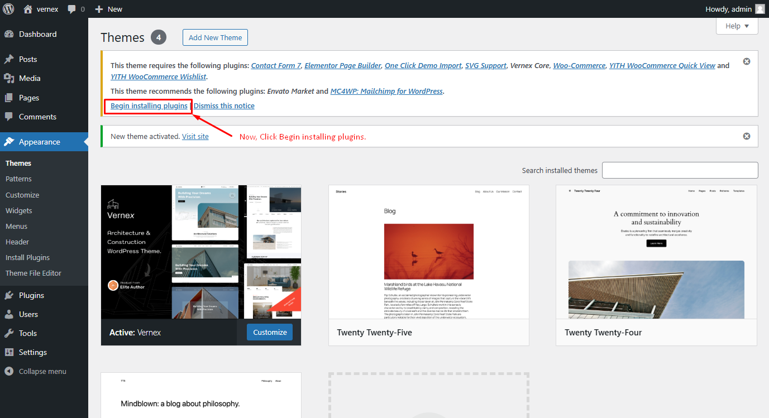Select the Header submenu item
Viewport: 769px width, 418px height.
click(x=17, y=242)
